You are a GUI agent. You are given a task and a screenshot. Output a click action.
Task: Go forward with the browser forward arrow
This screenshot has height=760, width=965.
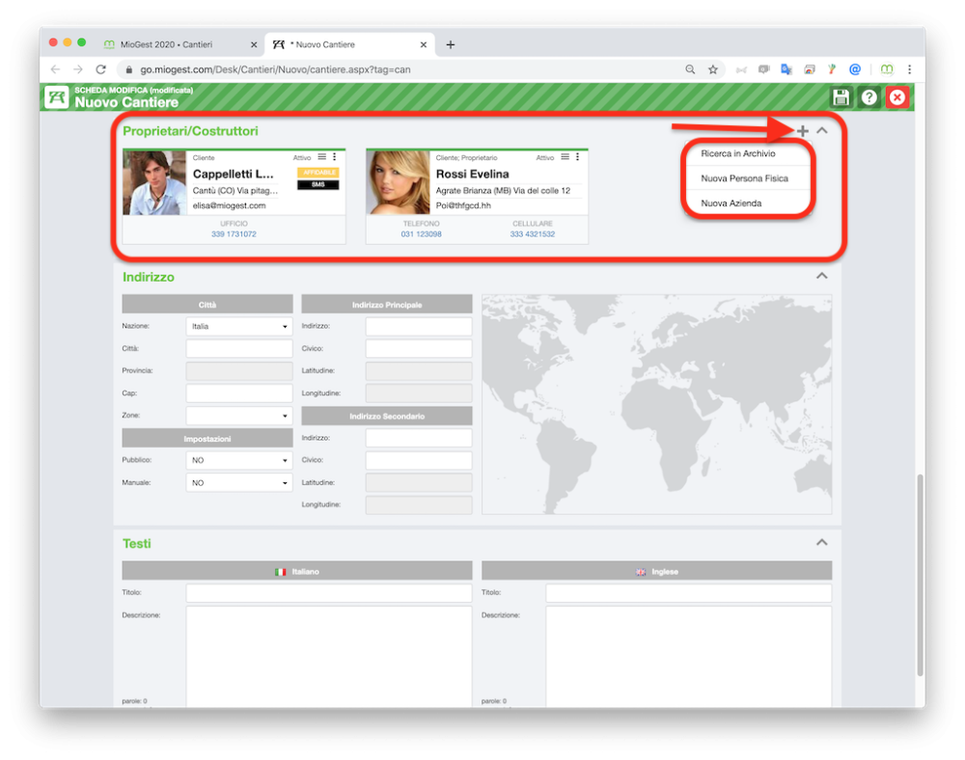77,69
